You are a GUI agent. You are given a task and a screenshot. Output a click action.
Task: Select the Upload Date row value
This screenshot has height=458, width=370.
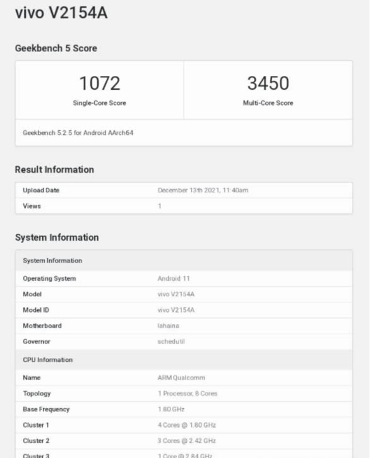click(203, 190)
